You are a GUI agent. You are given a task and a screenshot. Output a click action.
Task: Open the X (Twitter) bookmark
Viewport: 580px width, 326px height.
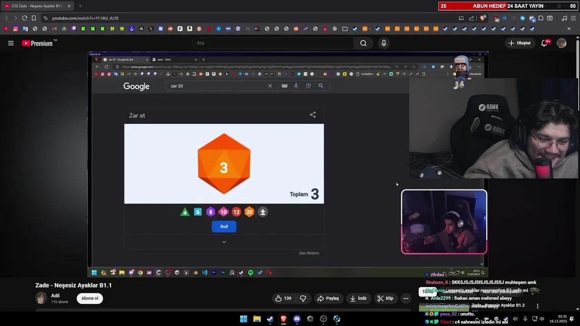tap(151, 29)
